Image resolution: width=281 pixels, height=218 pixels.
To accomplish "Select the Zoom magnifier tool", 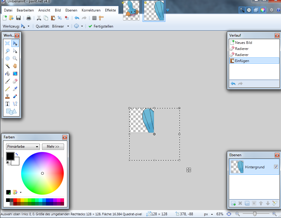I will (15, 58).
